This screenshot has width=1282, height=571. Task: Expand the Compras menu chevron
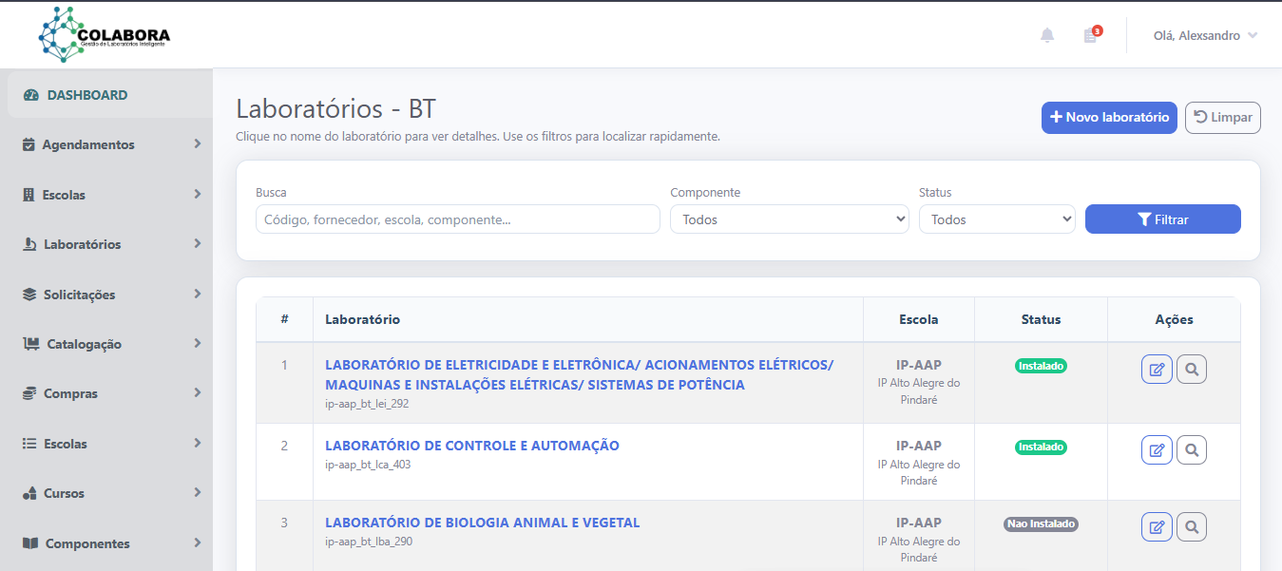click(x=198, y=392)
